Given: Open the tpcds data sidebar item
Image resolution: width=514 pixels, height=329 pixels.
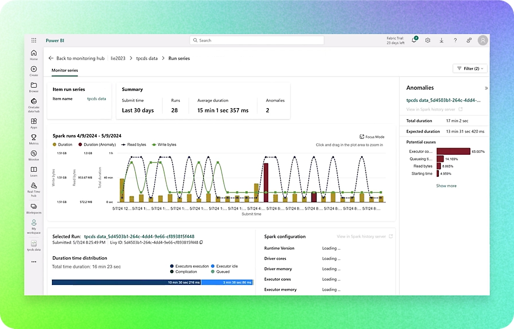Looking at the screenshot, I should click(34, 245).
